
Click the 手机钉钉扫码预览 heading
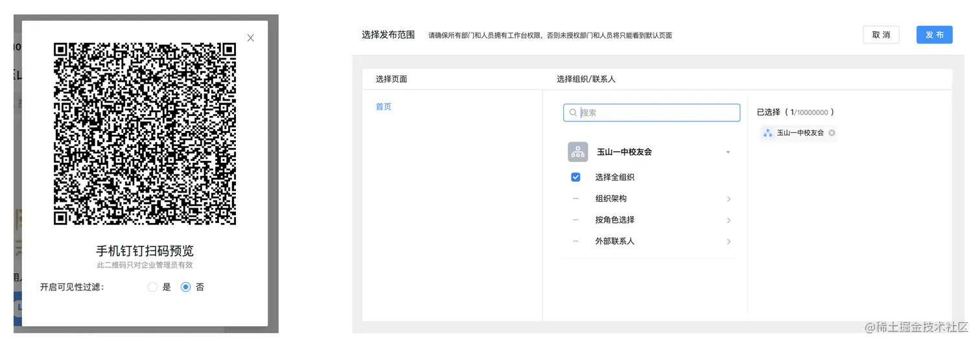point(145,251)
